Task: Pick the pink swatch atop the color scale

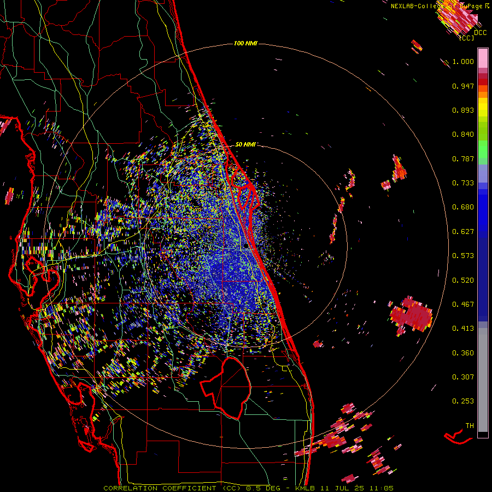Action: tap(483, 58)
